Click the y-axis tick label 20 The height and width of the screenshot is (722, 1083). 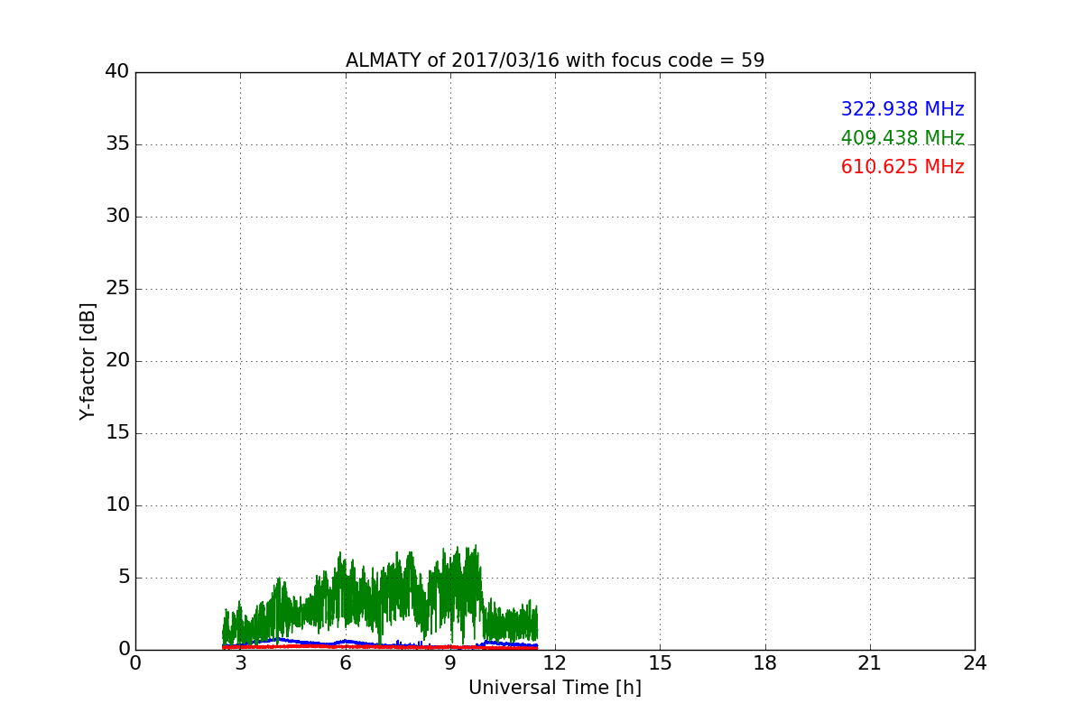pos(117,361)
